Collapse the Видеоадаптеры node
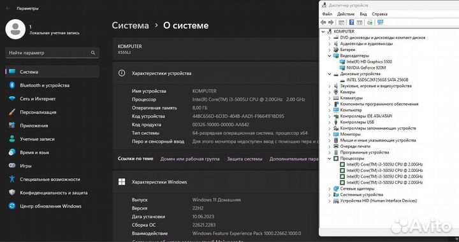Viewport: 459px width, 242px height. 330,56
